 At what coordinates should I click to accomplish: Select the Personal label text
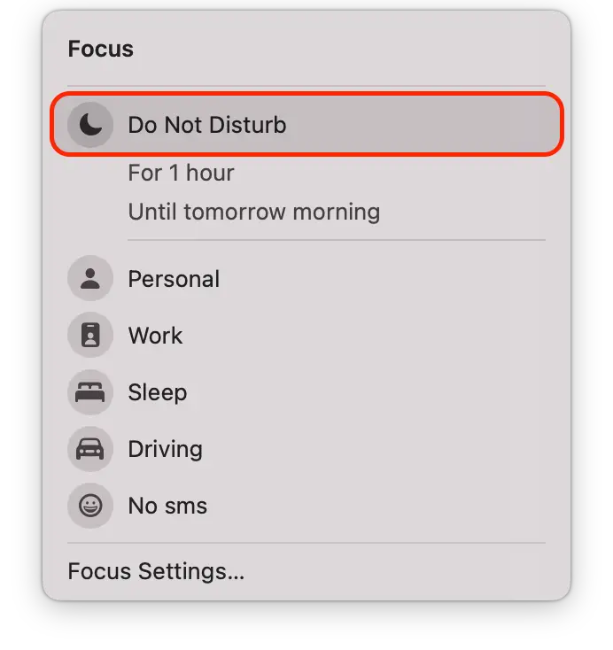174,279
